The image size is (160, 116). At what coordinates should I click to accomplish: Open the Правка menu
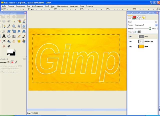[x=11, y=6]
